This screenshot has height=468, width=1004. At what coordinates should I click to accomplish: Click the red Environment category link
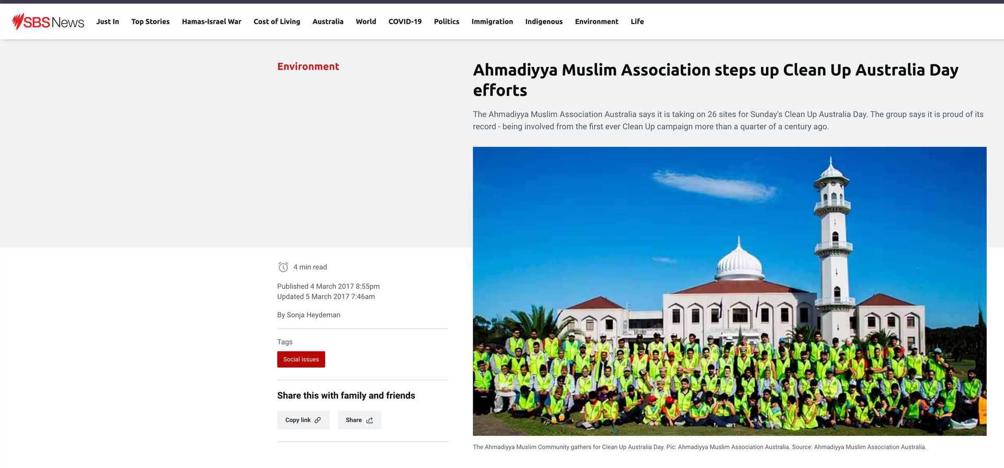pos(309,66)
